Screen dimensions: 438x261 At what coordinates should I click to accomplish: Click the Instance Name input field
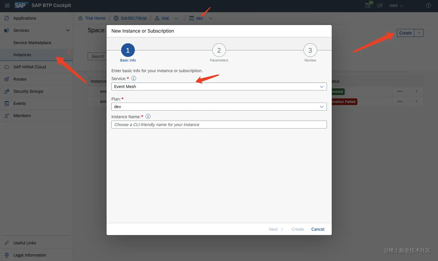219,125
